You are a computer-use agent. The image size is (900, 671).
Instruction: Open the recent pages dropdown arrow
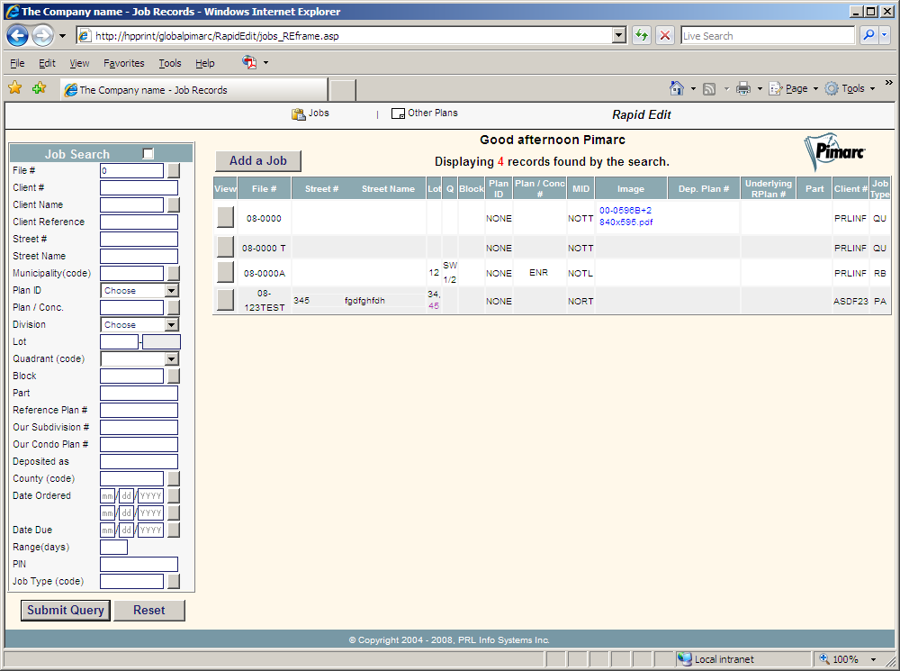(x=63, y=36)
